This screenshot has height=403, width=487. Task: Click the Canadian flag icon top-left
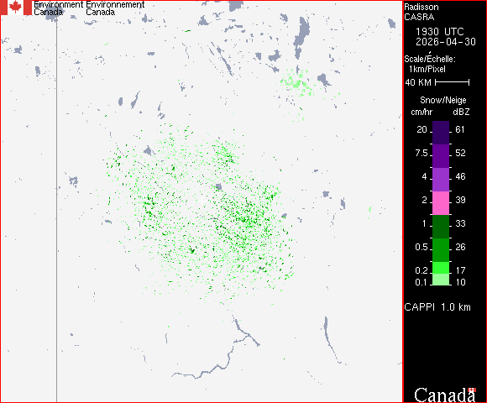(16, 8)
